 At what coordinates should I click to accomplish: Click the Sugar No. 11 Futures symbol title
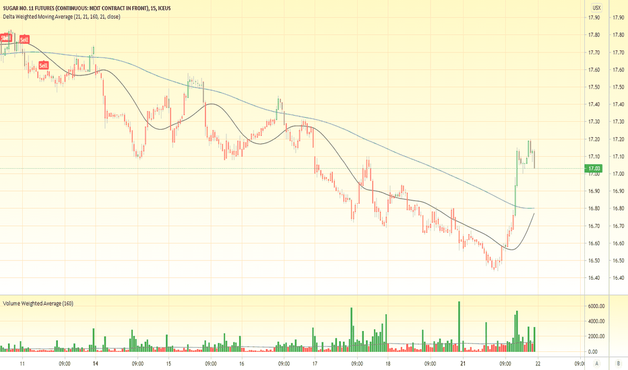coord(86,8)
